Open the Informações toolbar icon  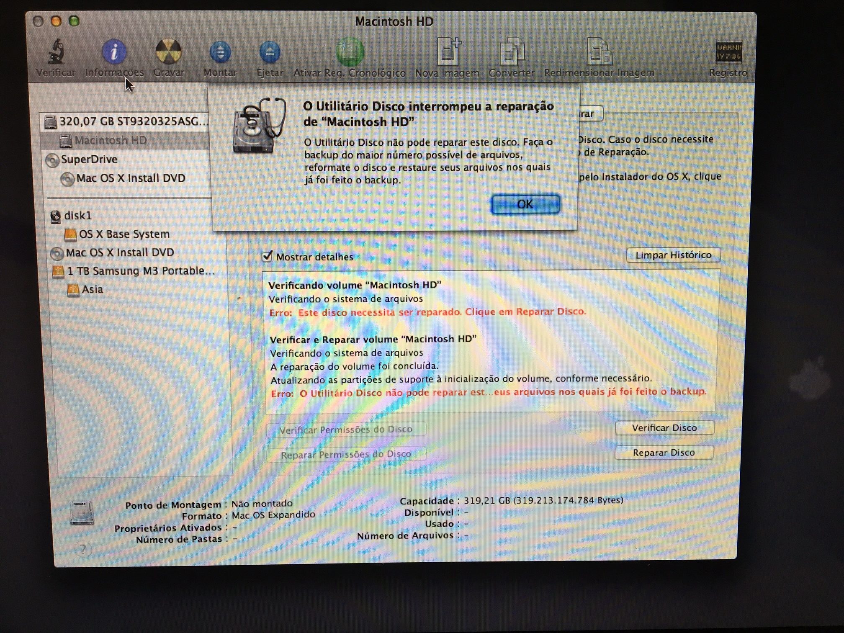tap(114, 52)
